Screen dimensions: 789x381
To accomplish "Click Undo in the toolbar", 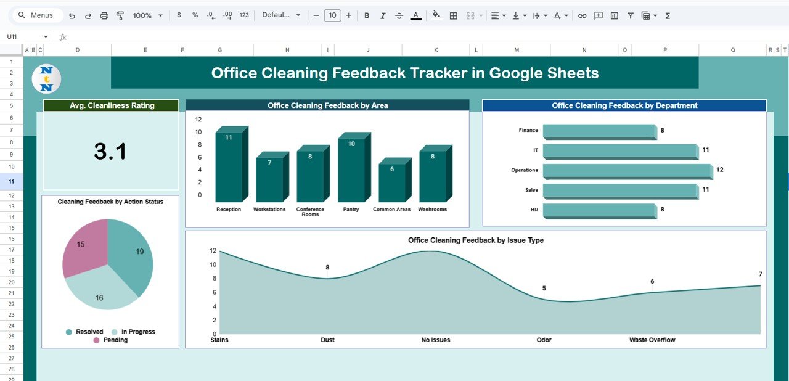I will click(71, 15).
